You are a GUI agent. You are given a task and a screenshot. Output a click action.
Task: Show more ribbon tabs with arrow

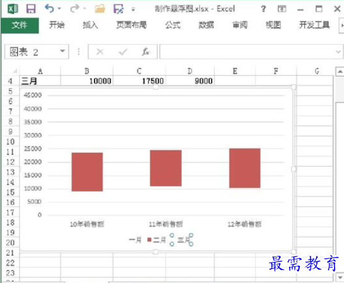pos(342,25)
